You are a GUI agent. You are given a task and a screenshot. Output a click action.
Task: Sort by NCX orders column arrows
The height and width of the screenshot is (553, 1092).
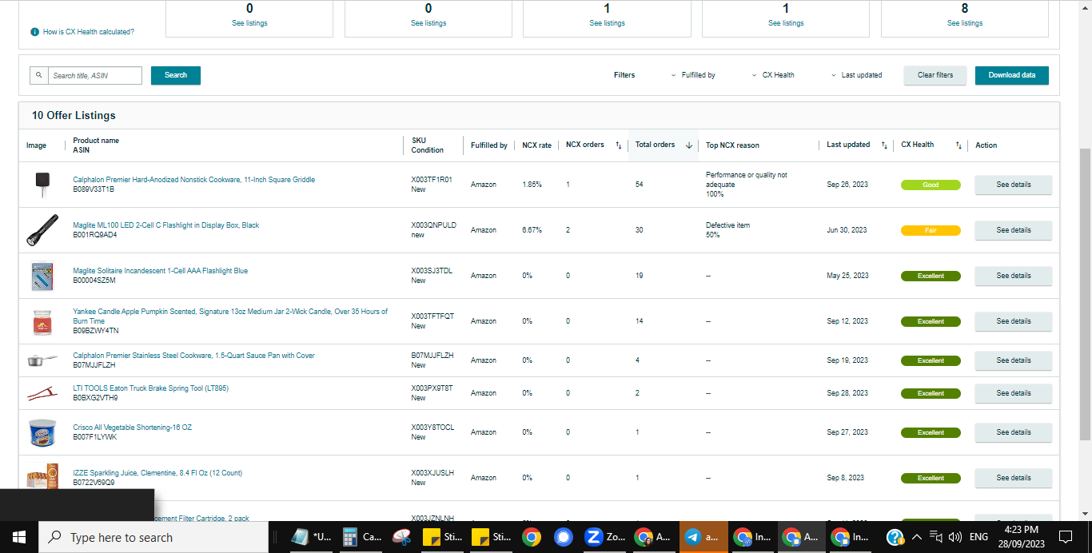(619, 145)
